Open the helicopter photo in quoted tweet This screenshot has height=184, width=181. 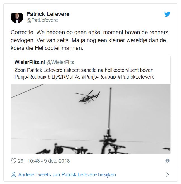click(91, 119)
